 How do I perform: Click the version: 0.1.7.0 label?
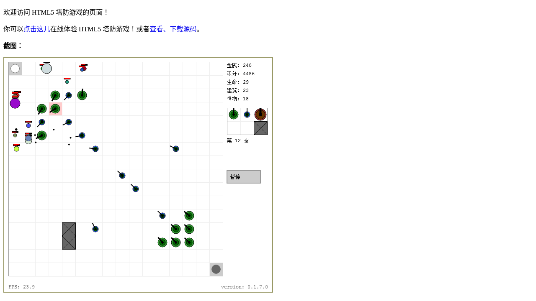click(x=245, y=287)
